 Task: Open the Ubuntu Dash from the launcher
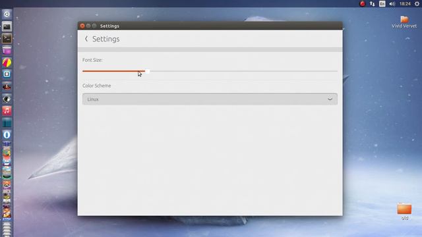[x=7, y=14]
